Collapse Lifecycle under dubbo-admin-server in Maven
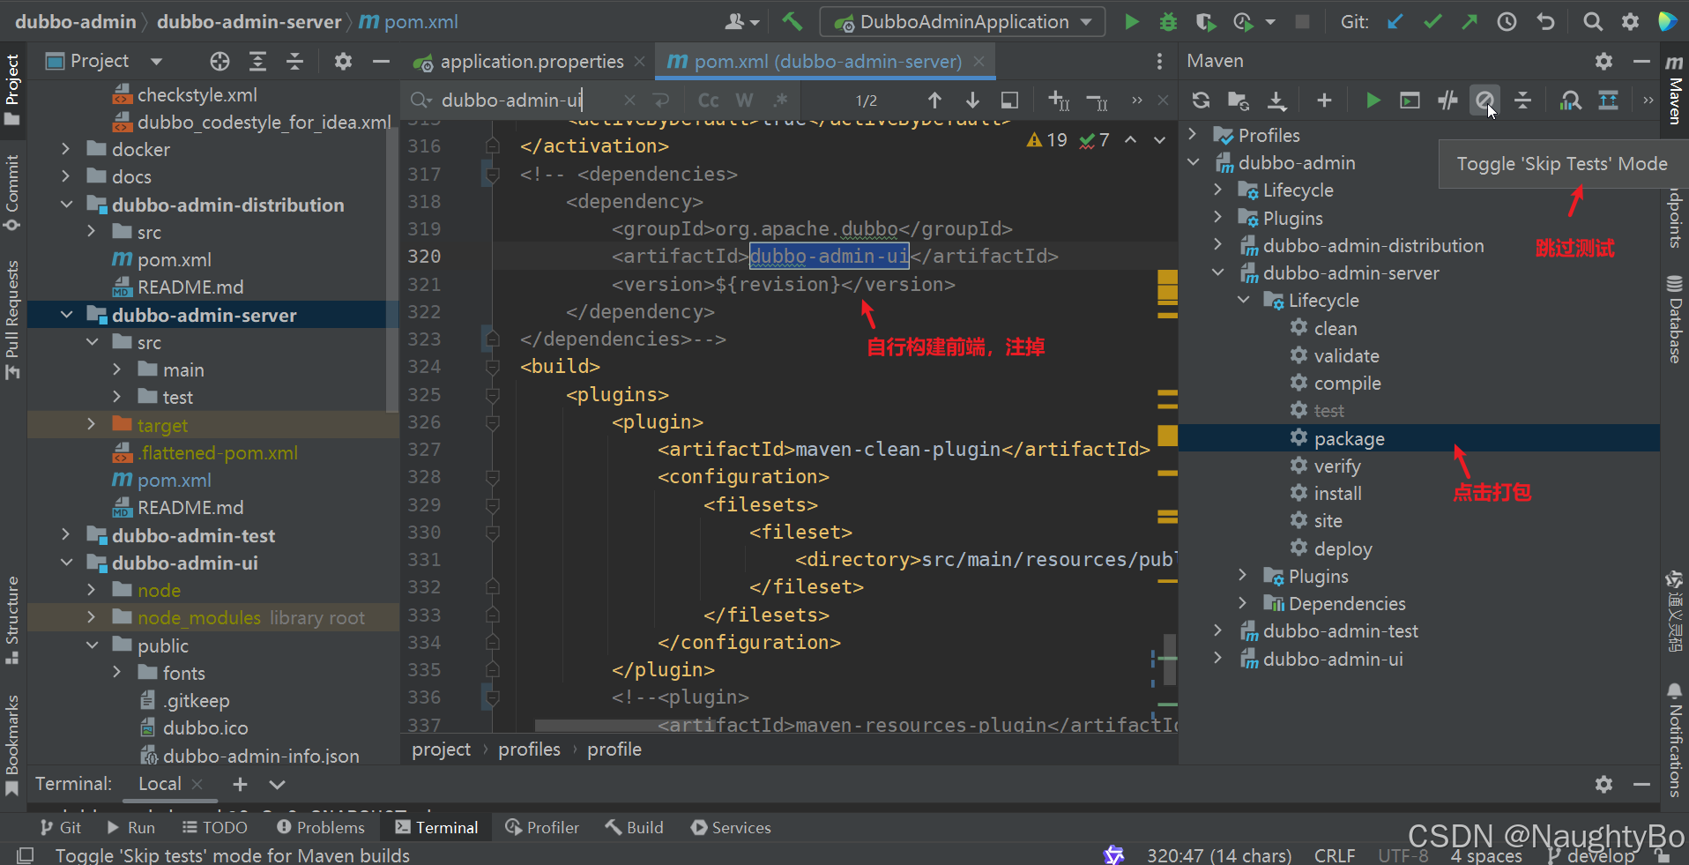Viewport: 1689px width, 865px height. click(1243, 300)
